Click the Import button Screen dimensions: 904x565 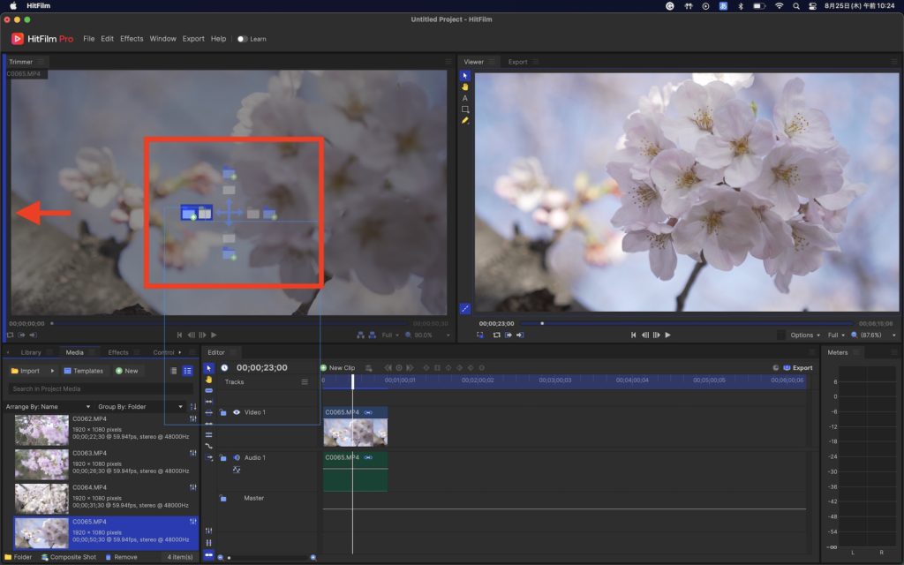coord(25,371)
